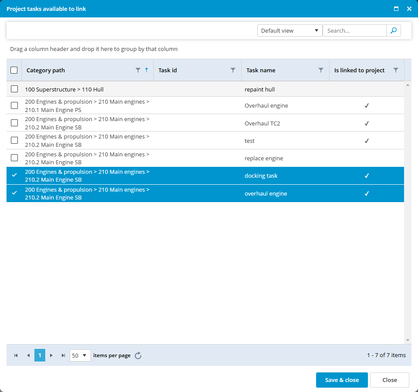The image size is (418, 392).
Task: Go to the first page
Action: point(16,355)
